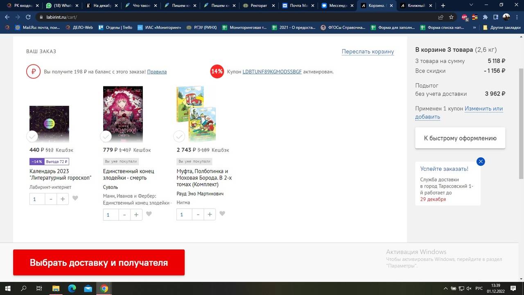Image resolution: width=524 pixels, height=295 pixels.
Task: Show hidden system tray icons
Action: point(445,288)
